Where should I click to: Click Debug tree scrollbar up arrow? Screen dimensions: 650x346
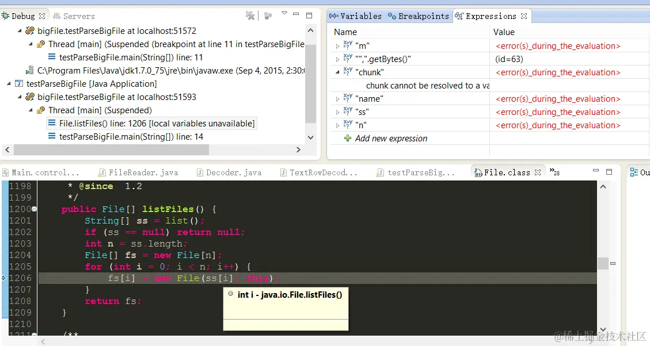pos(310,30)
